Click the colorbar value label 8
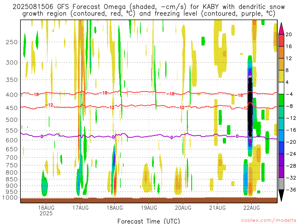Viewport: 299px width, 224px height. pos(287,70)
